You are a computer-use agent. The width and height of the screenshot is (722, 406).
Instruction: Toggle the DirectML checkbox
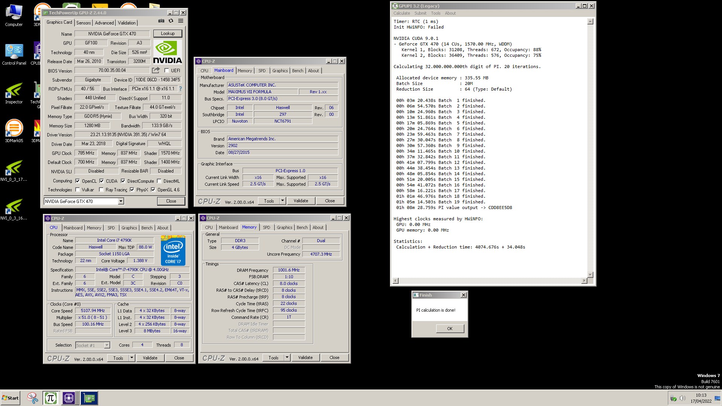(159, 181)
